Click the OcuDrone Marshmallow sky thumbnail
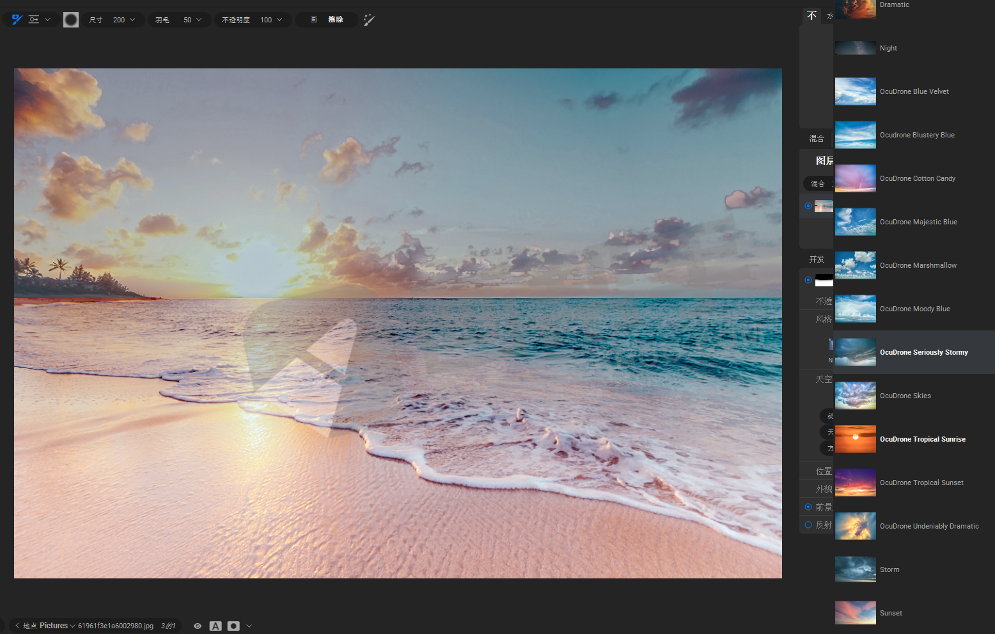This screenshot has width=995, height=634. 856,265
